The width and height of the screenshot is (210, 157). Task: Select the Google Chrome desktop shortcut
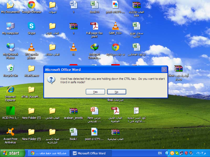[31, 7]
